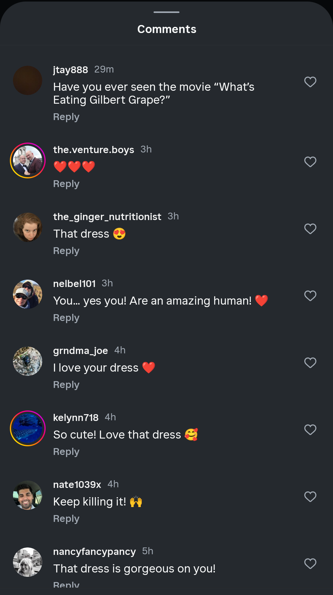This screenshot has width=333, height=595.
Task: Tap the Comments sheet drag handle
Action: [166, 12]
